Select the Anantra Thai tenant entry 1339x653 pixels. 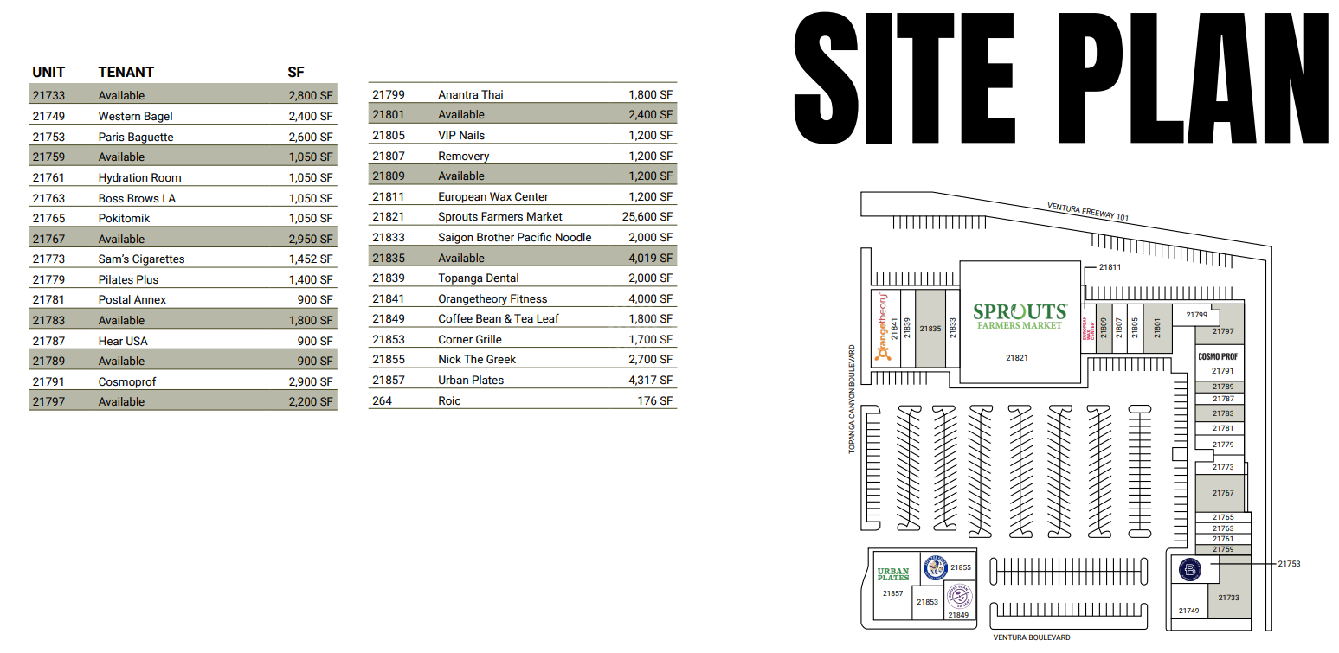(x=471, y=94)
